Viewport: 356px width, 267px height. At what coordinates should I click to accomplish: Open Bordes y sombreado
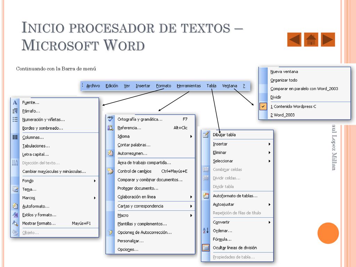click(42, 128)
